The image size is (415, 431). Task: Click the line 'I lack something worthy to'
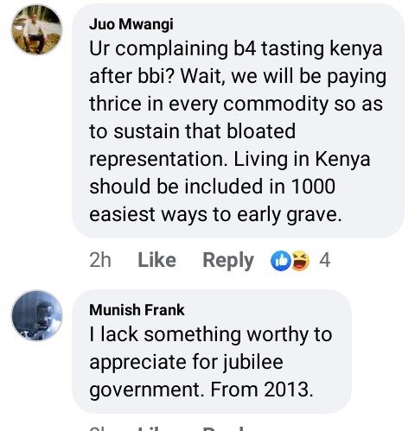211,334
